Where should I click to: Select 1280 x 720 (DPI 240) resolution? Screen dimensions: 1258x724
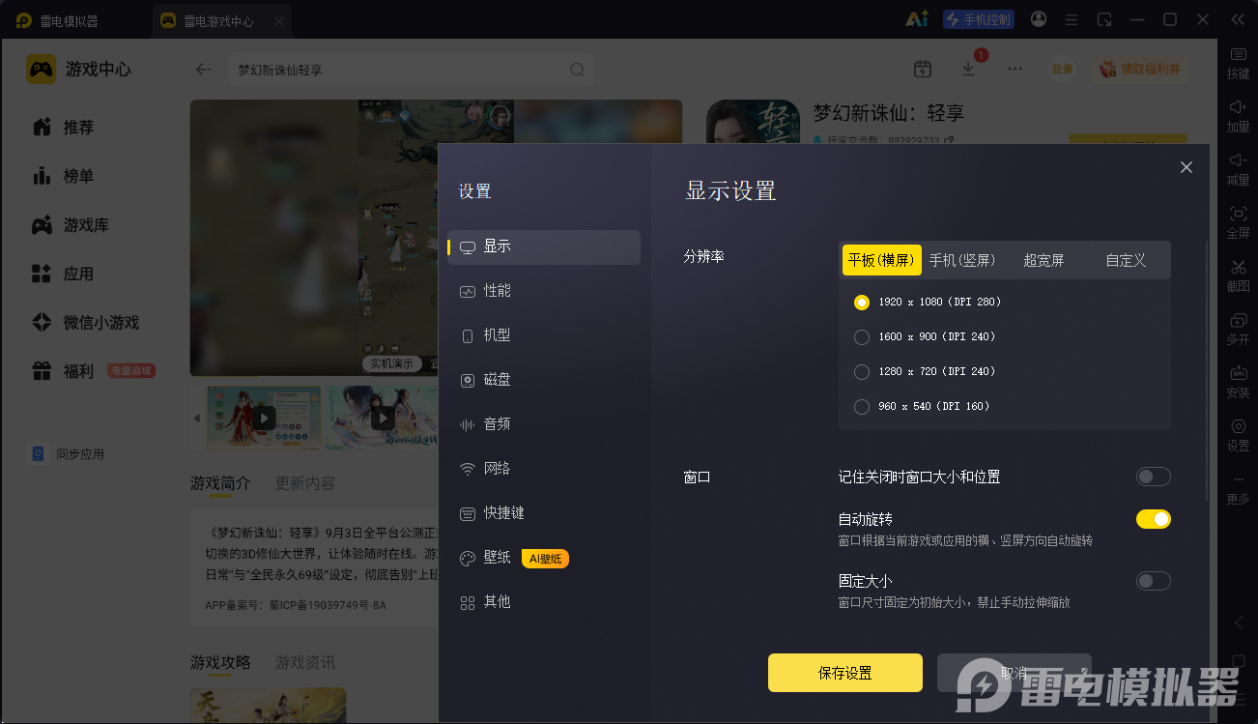[x=925, y=371]
